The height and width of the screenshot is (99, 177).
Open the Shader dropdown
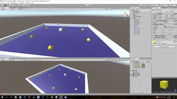(x=169, y=43)
